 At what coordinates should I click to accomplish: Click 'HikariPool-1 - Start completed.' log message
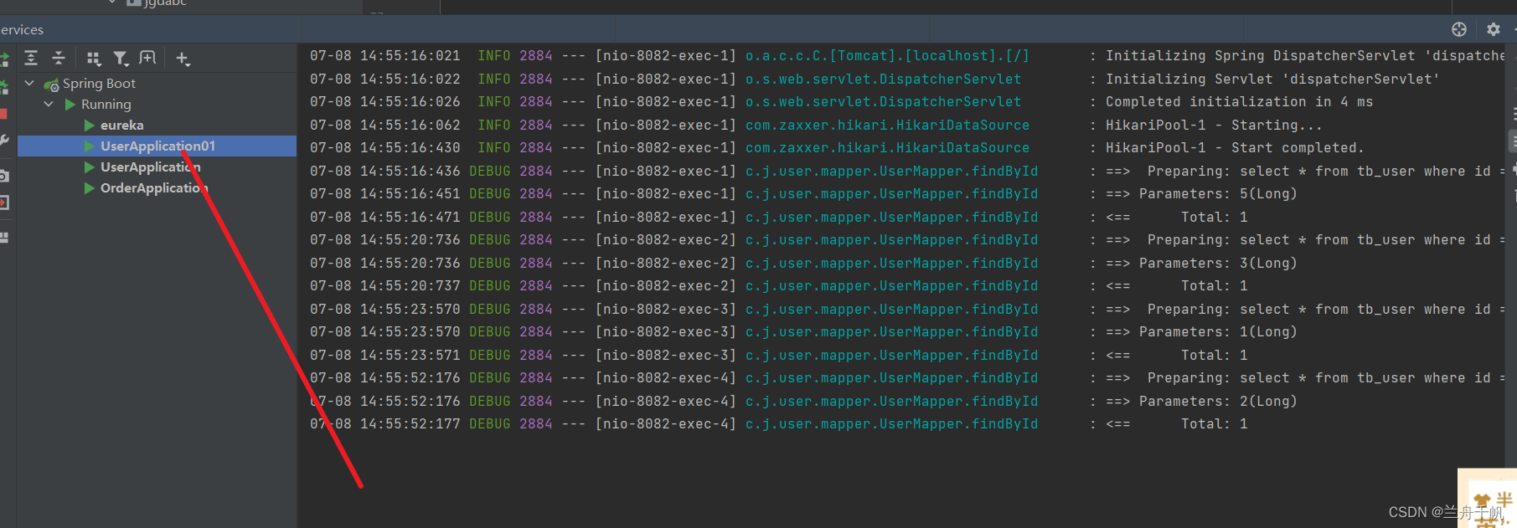coord(1235,147)
